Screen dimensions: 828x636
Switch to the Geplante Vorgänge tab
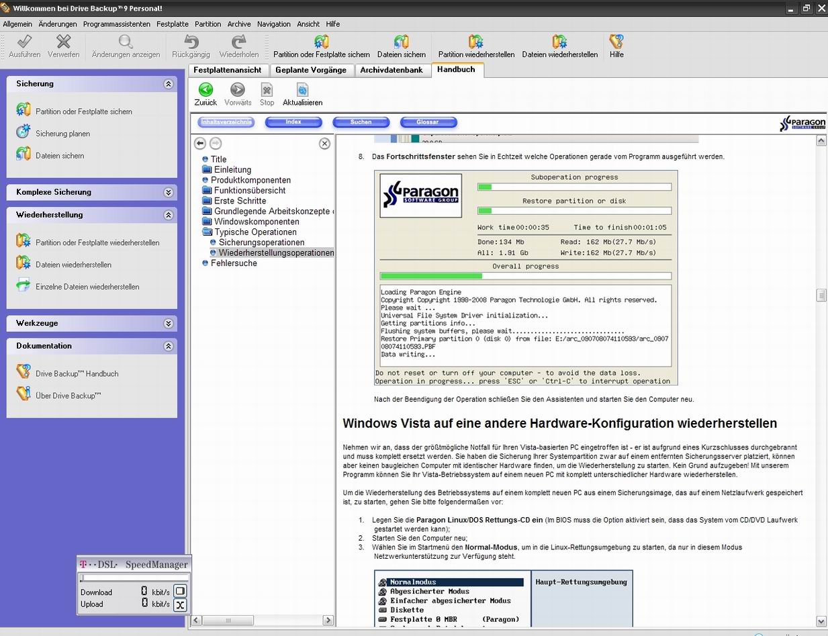tap(311, 70)
